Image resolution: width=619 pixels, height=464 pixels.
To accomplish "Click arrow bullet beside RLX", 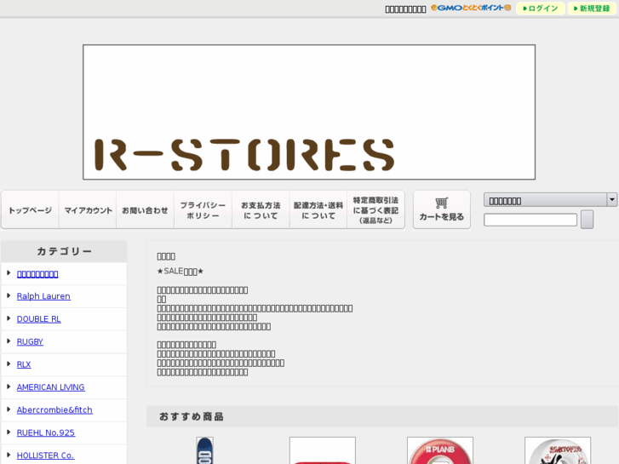I will 9,364.
